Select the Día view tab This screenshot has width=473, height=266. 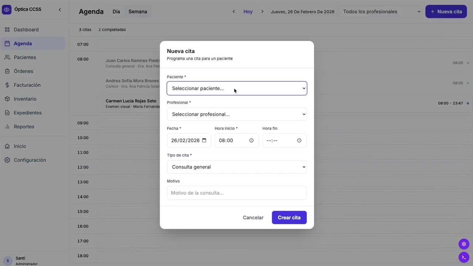(116, 11)
